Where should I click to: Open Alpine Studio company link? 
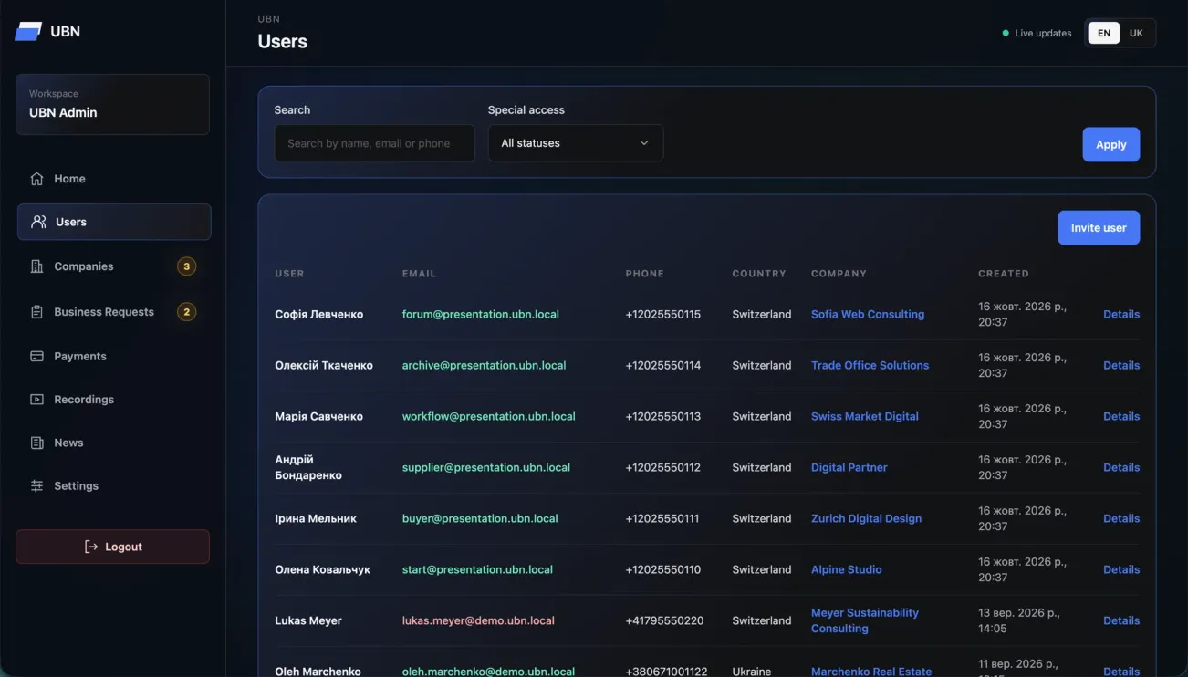point(847,569)
